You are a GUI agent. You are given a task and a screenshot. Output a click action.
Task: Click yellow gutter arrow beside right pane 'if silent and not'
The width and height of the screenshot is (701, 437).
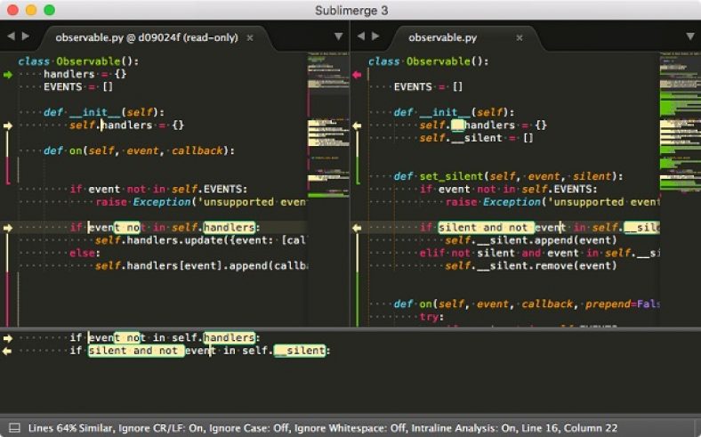[358, 228]
